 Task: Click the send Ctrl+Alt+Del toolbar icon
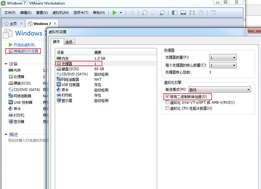[x=132, y=13]
